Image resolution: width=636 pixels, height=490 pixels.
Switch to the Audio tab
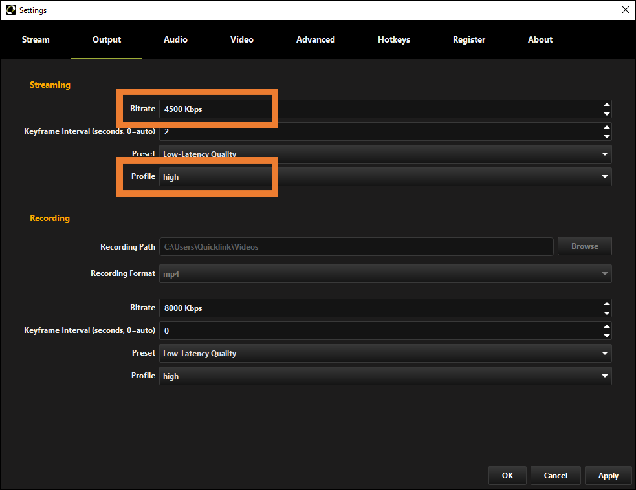click(x=175, y=39)
